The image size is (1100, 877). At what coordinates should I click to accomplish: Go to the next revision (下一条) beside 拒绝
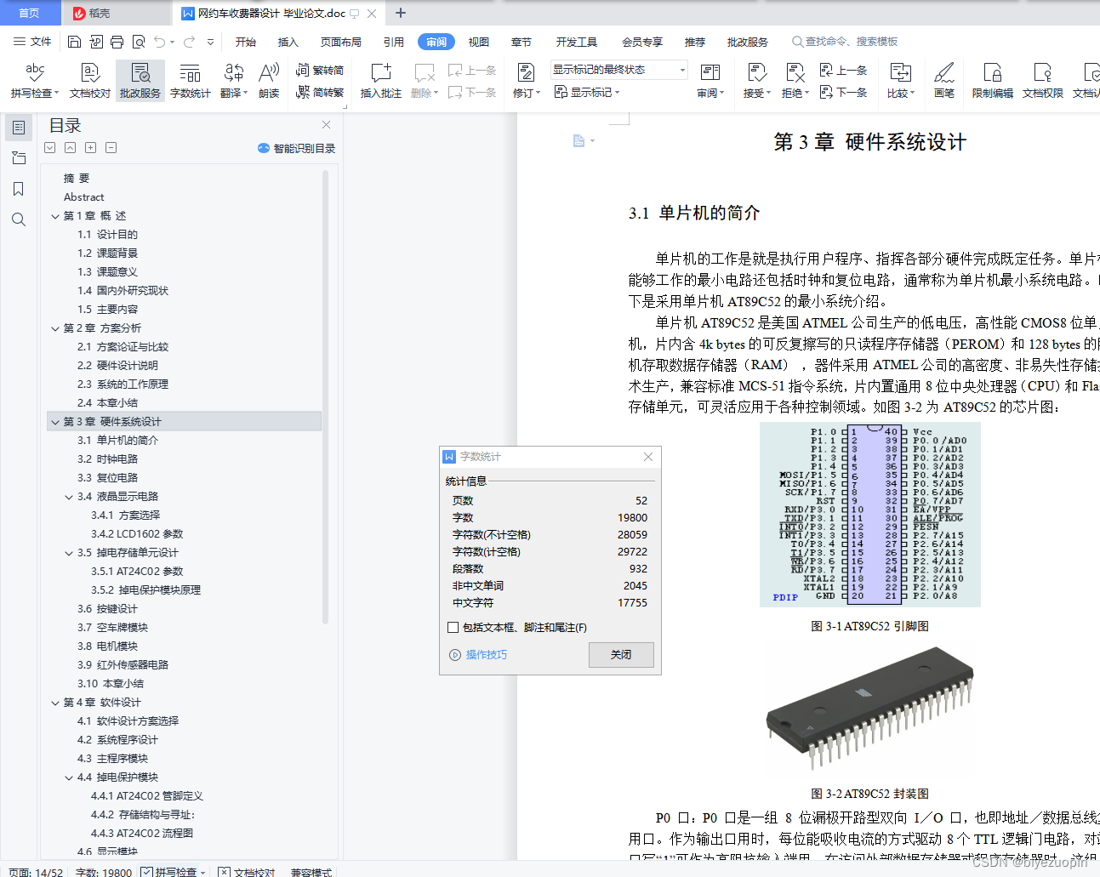point(843,92)
